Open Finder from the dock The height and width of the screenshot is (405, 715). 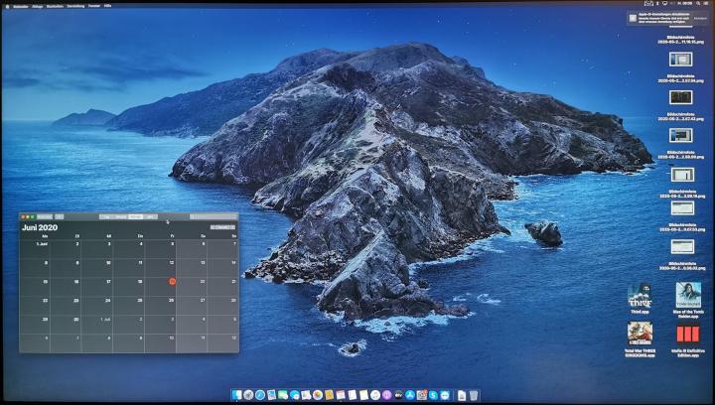click(236, 395)
